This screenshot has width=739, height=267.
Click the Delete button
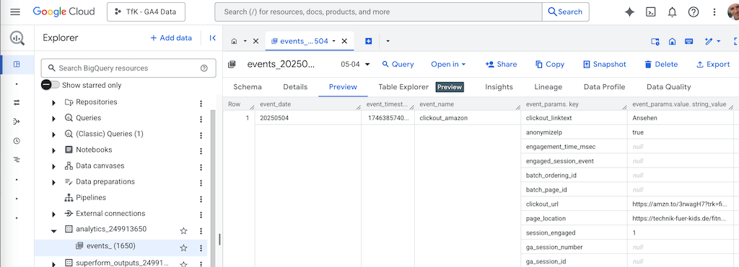click(x=661, y=64)
